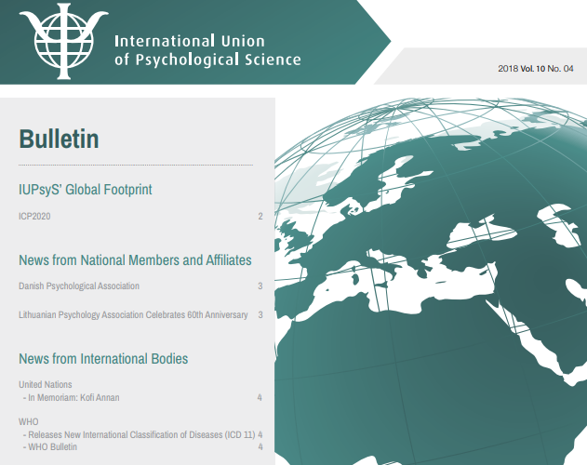This screenshot has height=465, width=587.
Task: Open In Memoriam: Kofi Annan entry
Action: (x=71, y=398)
